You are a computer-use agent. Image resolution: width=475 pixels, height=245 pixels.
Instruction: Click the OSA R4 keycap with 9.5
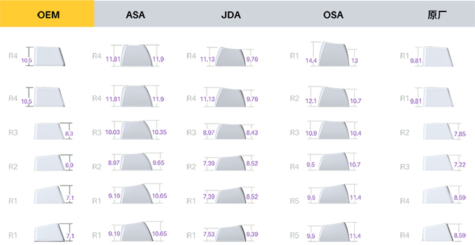333,161
